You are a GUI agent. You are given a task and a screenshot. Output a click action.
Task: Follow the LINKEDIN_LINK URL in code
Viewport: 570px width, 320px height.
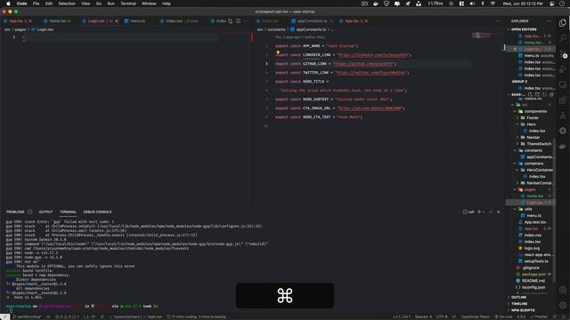click(372, 55)
